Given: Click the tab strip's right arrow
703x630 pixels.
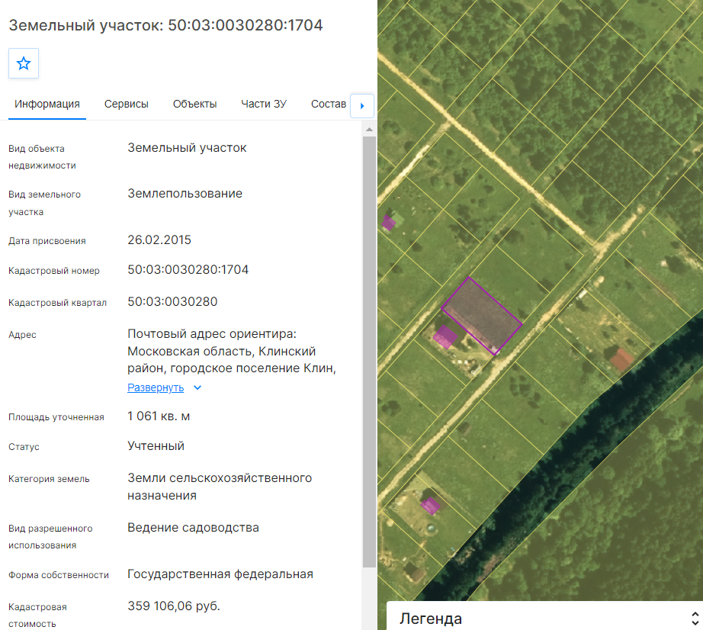Looking at the screenshot, I should 362,106.
